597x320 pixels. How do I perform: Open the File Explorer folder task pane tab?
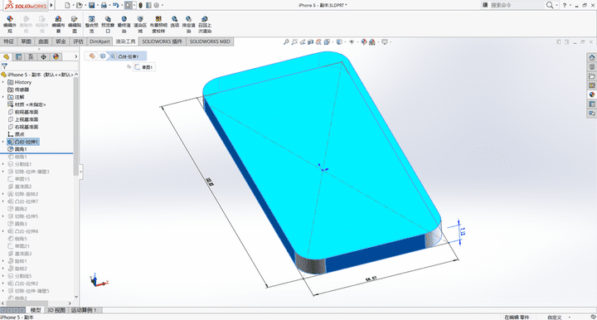(x=592, y=76)
